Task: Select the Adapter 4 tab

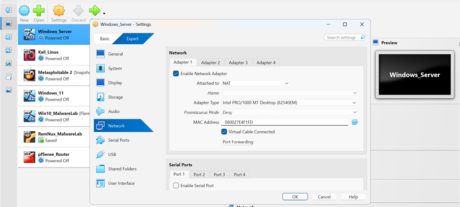Action: (266, 63)
